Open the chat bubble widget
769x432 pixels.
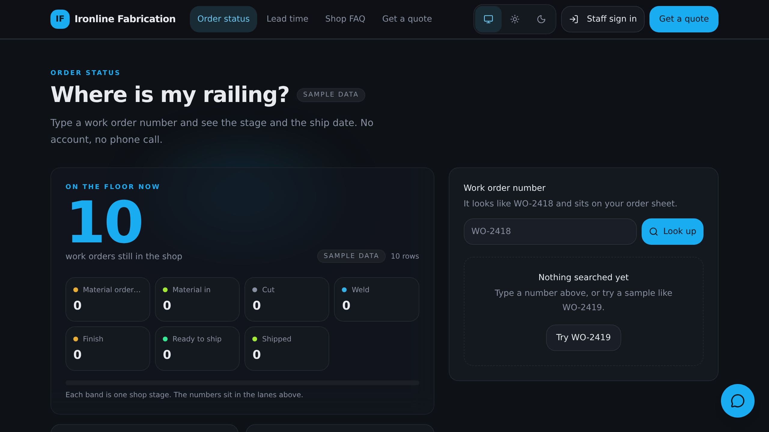(737, 401)
